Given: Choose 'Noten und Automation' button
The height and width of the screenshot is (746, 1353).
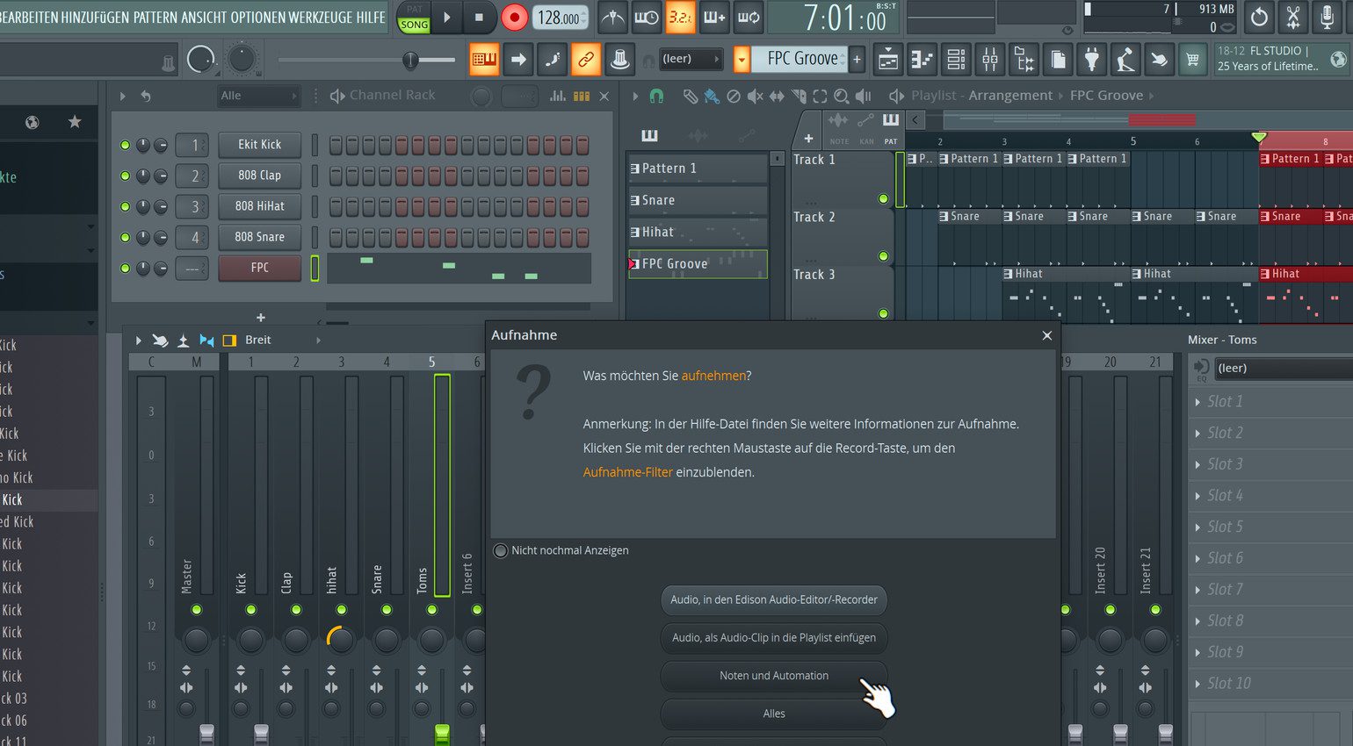Looking at the screenshot, I should point(774,676).
